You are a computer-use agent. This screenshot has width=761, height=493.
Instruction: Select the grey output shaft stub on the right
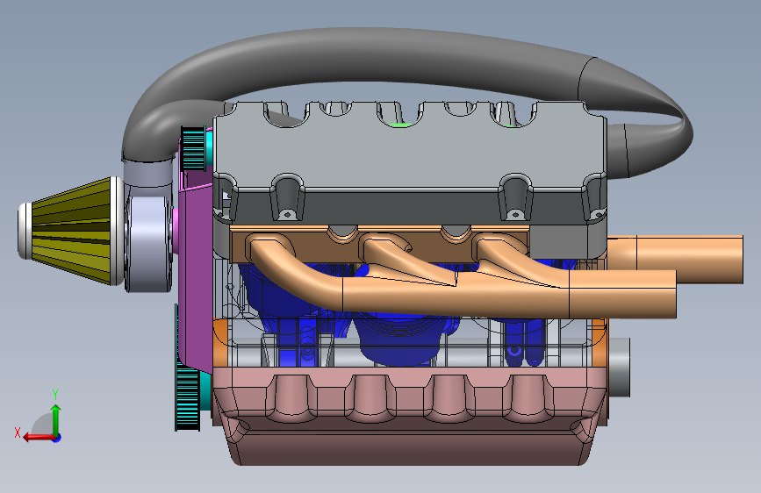pyautogui.click(x=619, y=368)
